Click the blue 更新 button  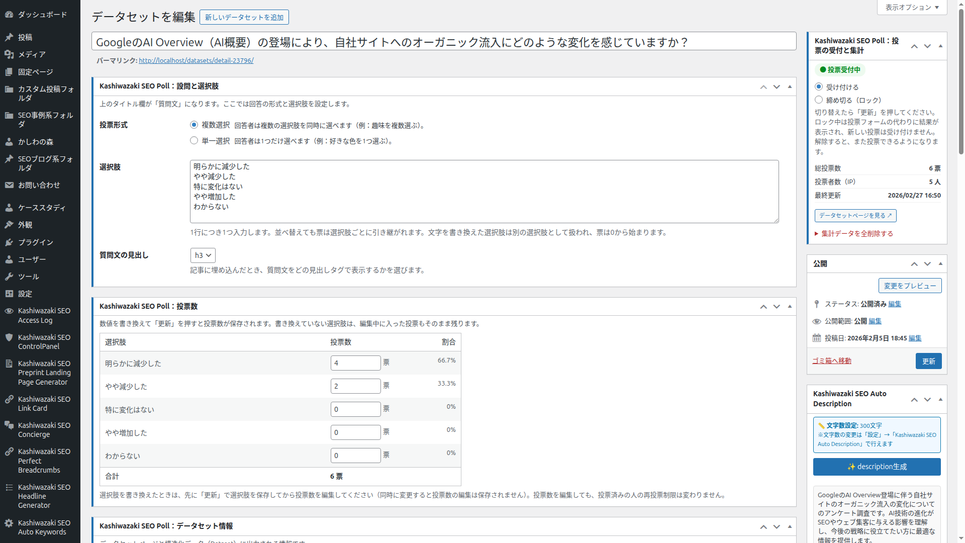point(928,361)
